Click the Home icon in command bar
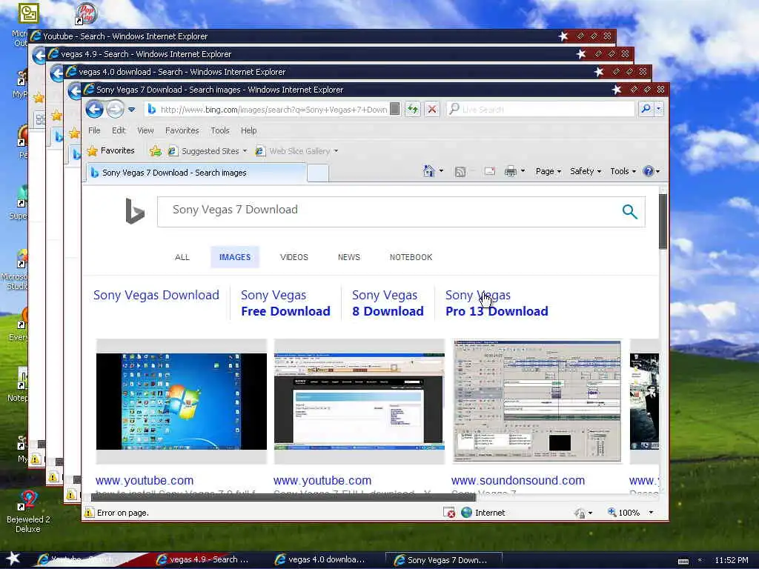Image resolution: width=759 pixels, height=569 pixels. pyautogui.click(x=429, y=171)
